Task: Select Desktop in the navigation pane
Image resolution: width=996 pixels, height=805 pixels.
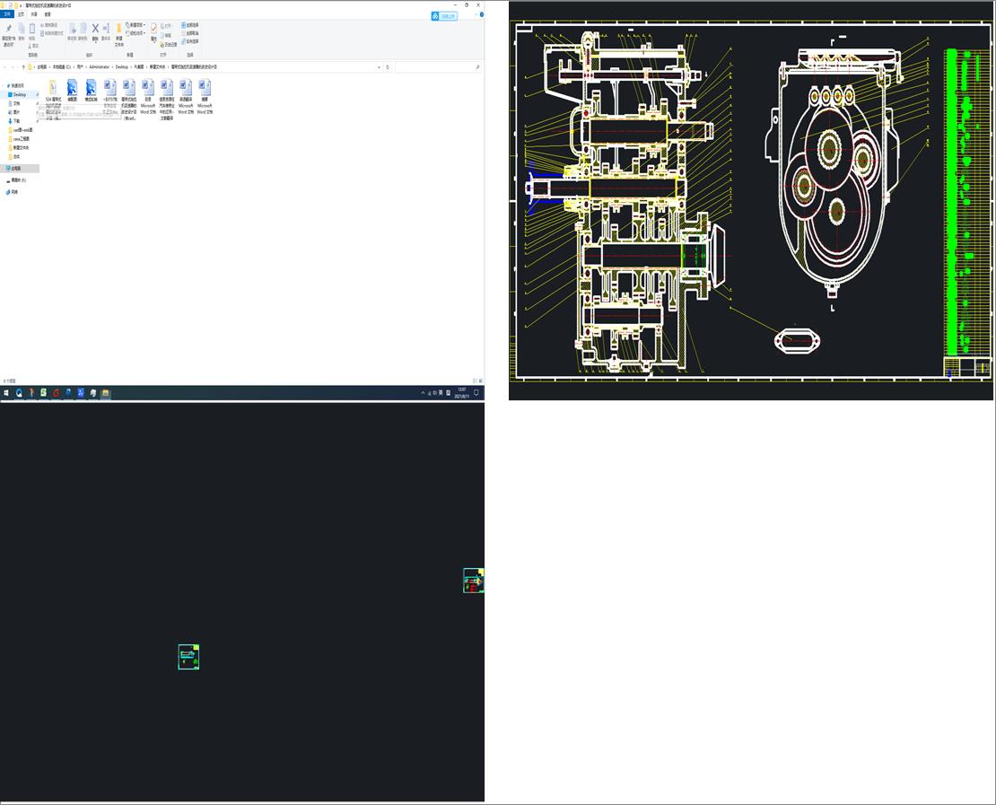Action: click(19, 94)
